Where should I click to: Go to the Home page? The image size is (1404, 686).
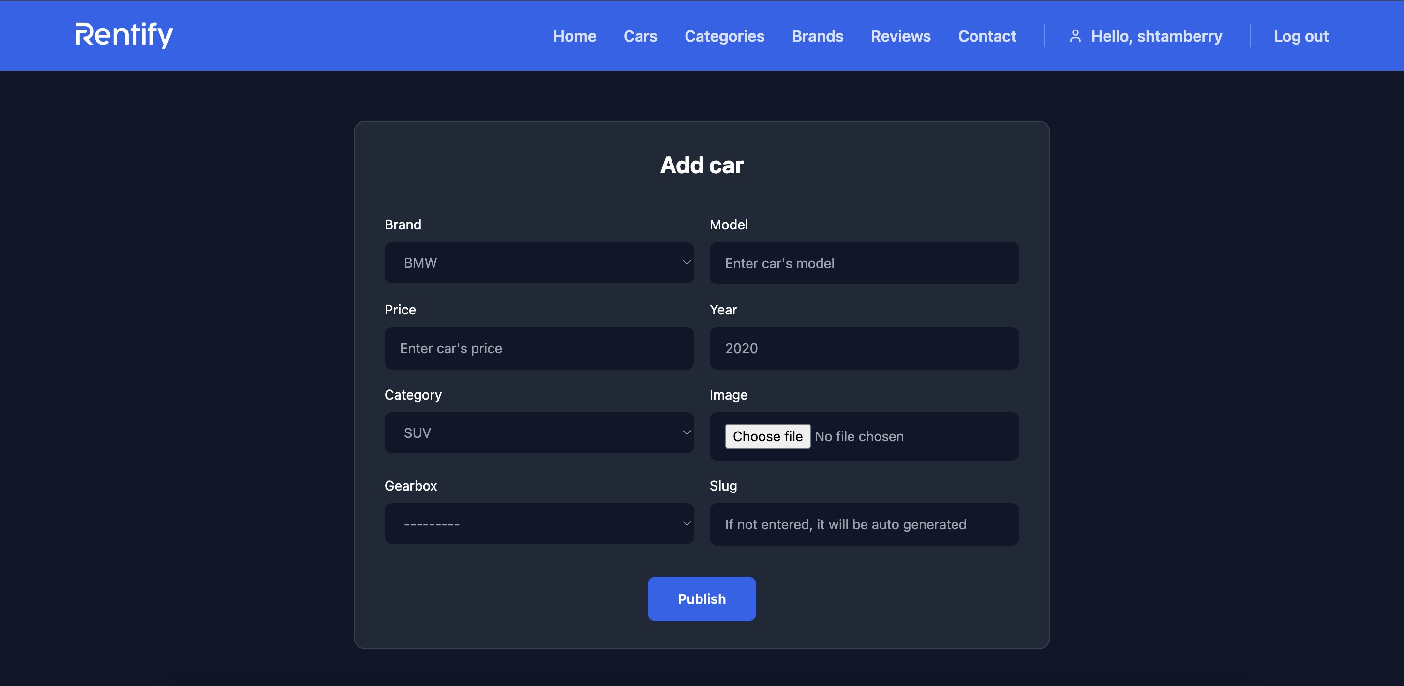(x=574, y=36)
